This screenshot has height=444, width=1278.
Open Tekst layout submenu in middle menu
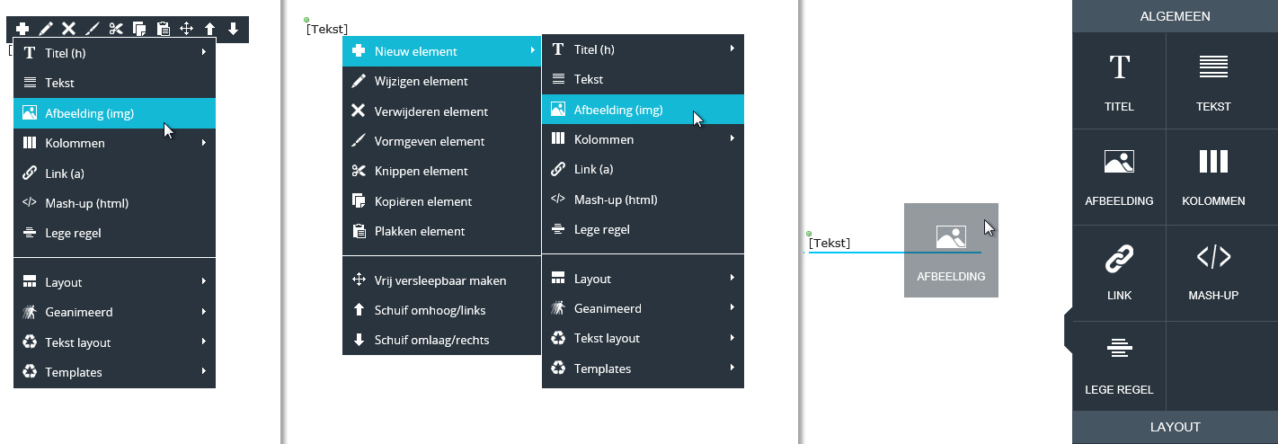point(643,338)
